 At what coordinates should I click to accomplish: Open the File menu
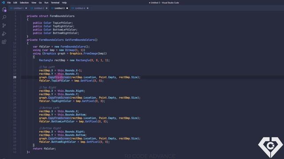(x=9, y=3)
